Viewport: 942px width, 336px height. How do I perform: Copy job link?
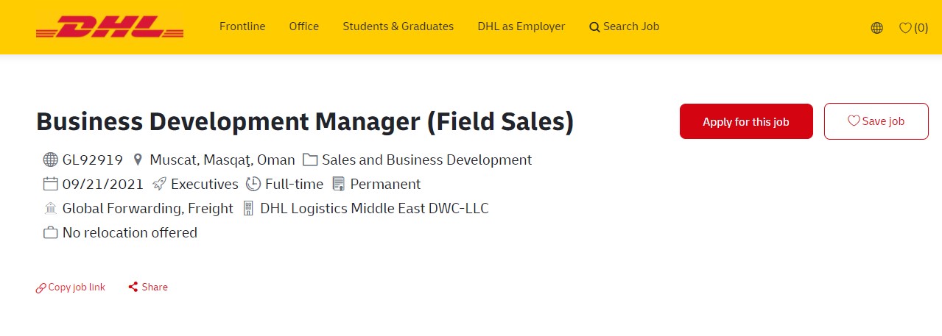[71, 287]
